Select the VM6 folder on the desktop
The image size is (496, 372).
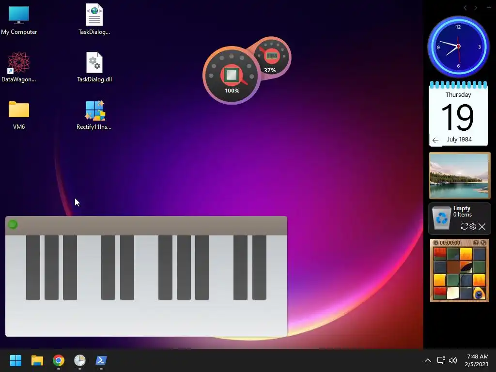[x=19, y=115]
